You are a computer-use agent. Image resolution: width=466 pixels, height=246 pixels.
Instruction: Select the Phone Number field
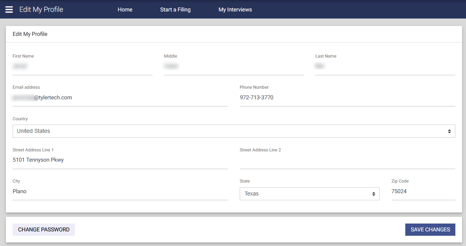coord(347,97)
